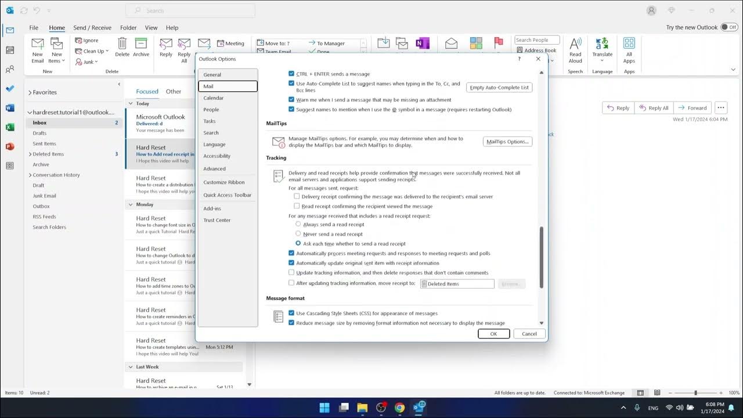Collapse Monday message group
This screenshot has height=418, width=743.
click(131, 204)
